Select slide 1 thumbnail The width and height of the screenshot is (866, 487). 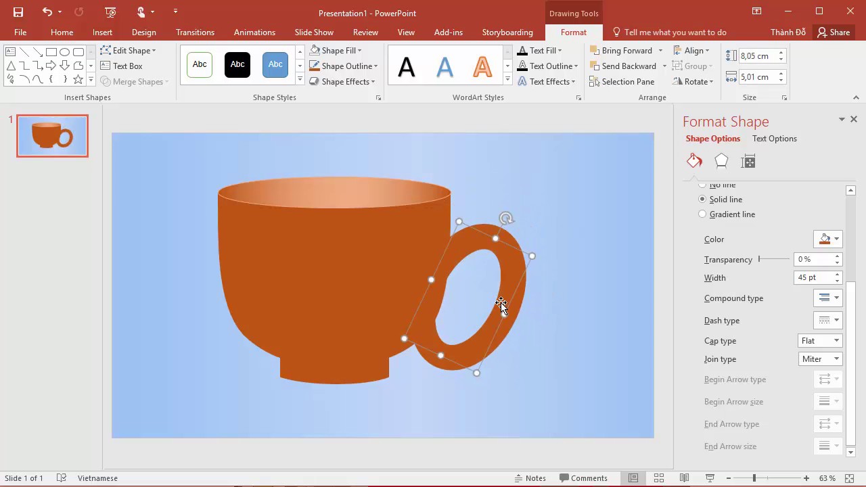click(52, 136)
